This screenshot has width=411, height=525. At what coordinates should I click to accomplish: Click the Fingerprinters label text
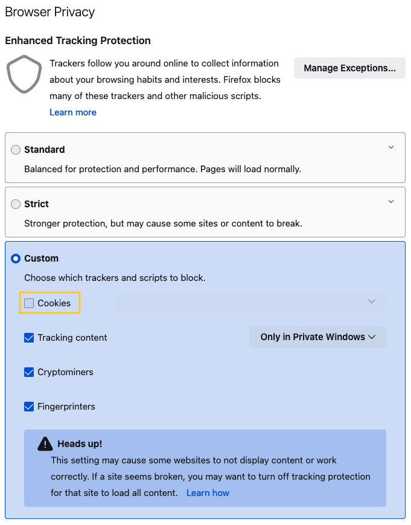tap(66, 407)
